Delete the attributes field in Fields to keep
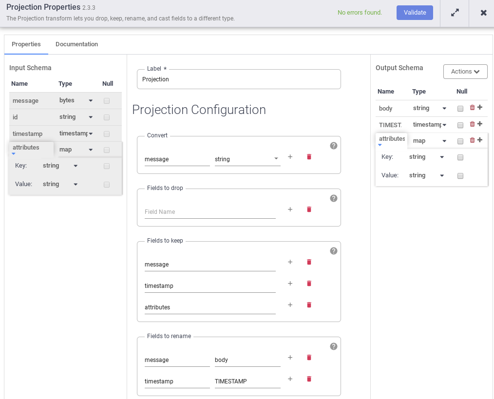Viewport: 494px width, 399px height. [x=309, y=305]
